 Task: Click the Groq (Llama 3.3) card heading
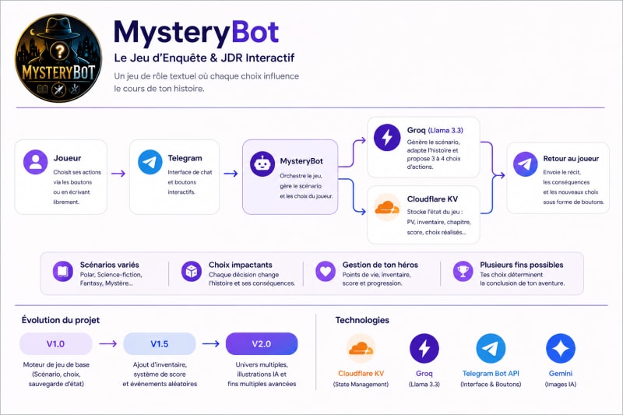(x=435, y=130)
